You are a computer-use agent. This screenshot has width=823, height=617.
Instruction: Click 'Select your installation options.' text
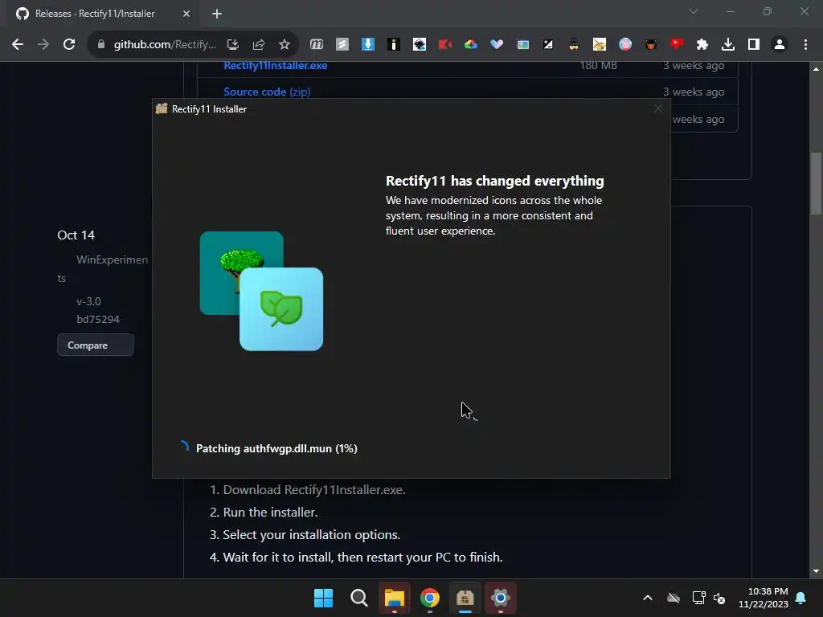click(311, 534)
